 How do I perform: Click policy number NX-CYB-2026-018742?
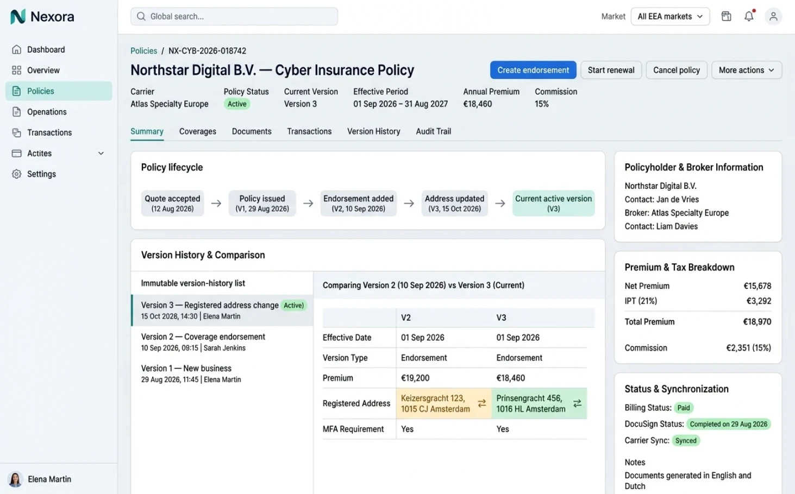click(x=207, y=51)
